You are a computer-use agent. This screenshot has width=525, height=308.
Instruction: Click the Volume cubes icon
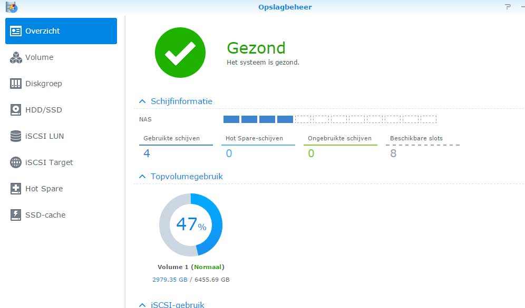(x=16, y=57)
